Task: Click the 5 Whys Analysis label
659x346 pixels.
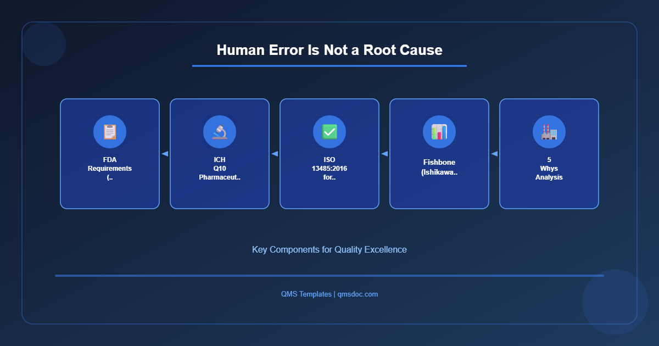Action: click(549, 169)
